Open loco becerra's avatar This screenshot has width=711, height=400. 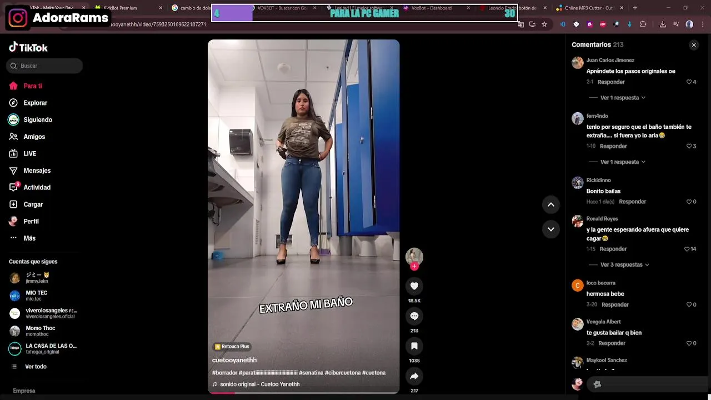(x=578, y=286)
